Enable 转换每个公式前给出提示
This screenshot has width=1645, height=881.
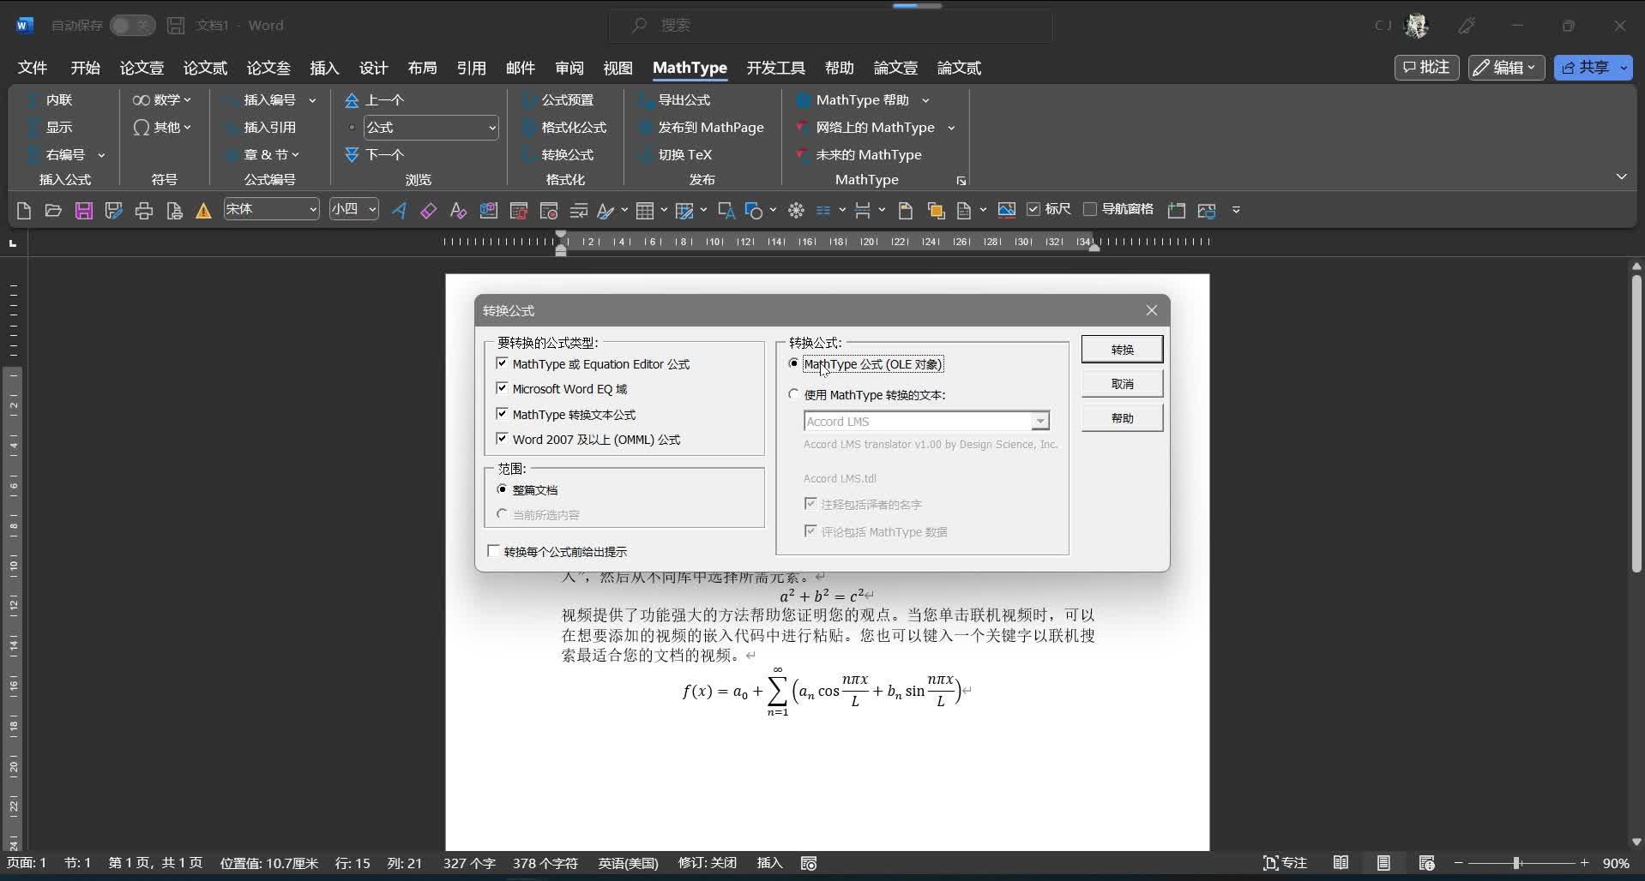[492, 551]
